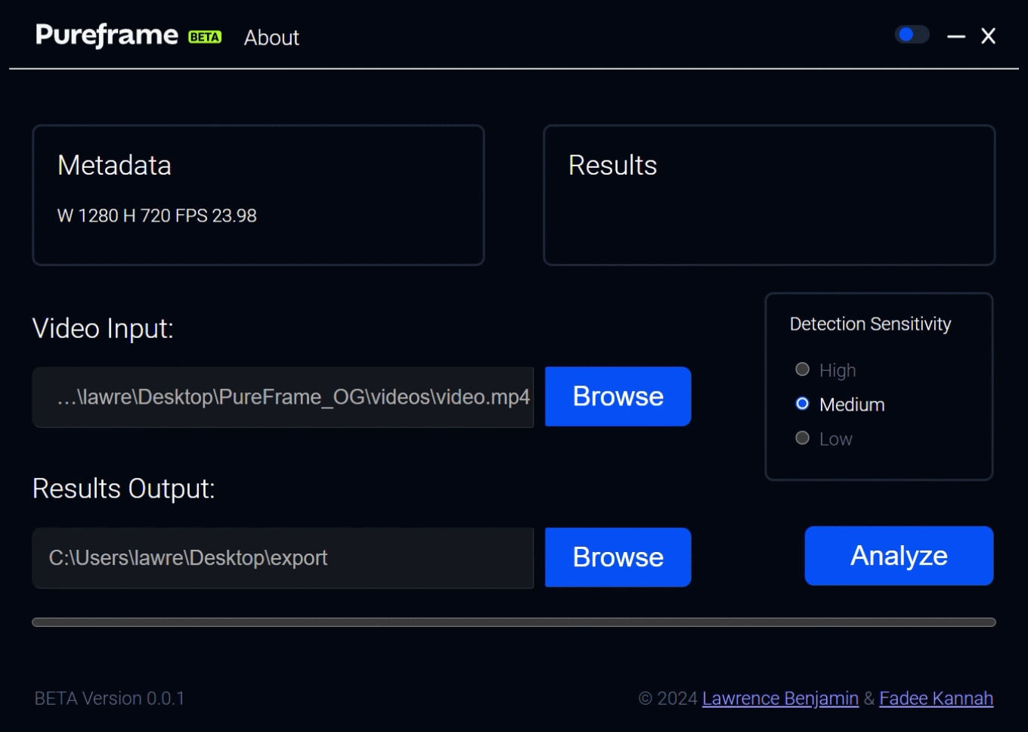The image size is (1028, 732).
Task: Select Medium detection sensitivity
Action: (803, 404)
